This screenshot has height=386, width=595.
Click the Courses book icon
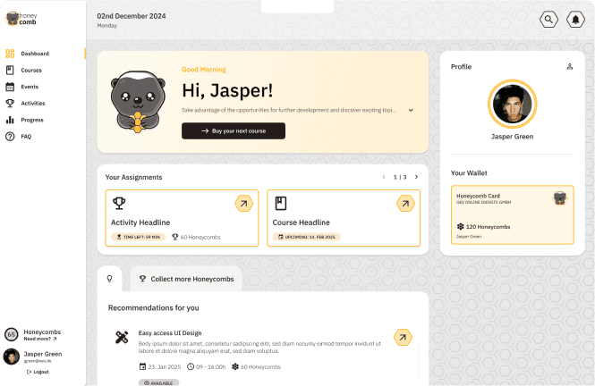(10, 70)
